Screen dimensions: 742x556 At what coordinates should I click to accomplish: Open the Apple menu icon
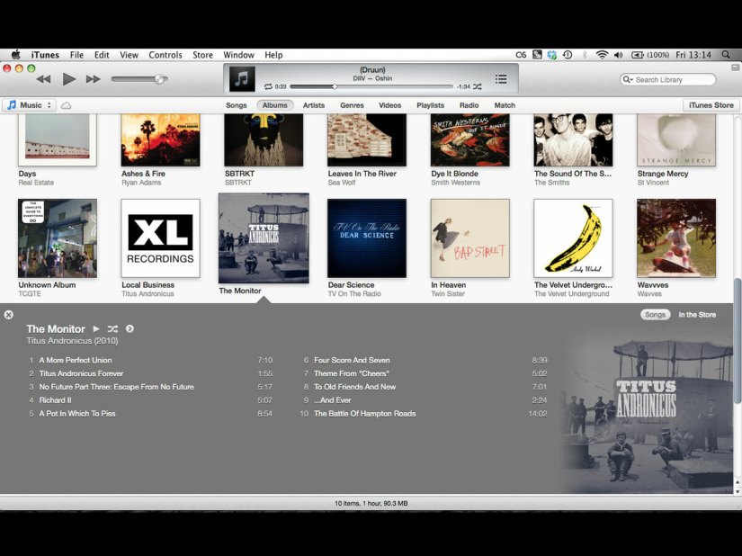[x=15, y=54]
